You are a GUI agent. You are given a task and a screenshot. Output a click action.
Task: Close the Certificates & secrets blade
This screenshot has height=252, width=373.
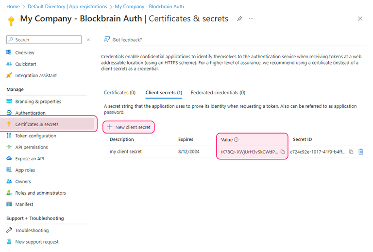point(360,19)
